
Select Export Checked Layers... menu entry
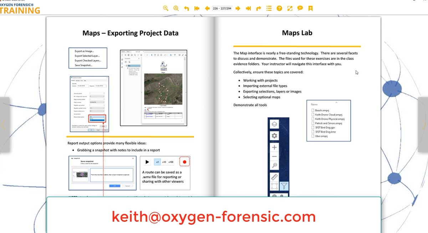[x=88, y=61]
